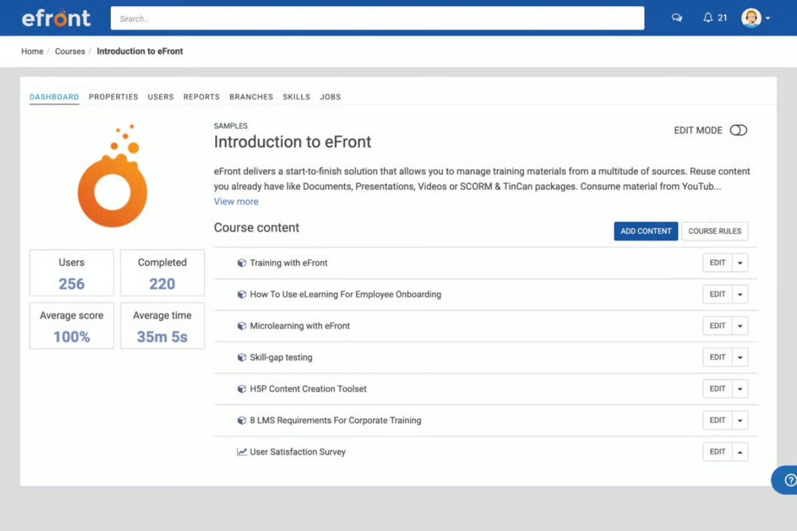The height and width of the screenshot is (531, 797).
Task: Click the user avatar picture
Action: pyautogui.click(x=751, y=18)
